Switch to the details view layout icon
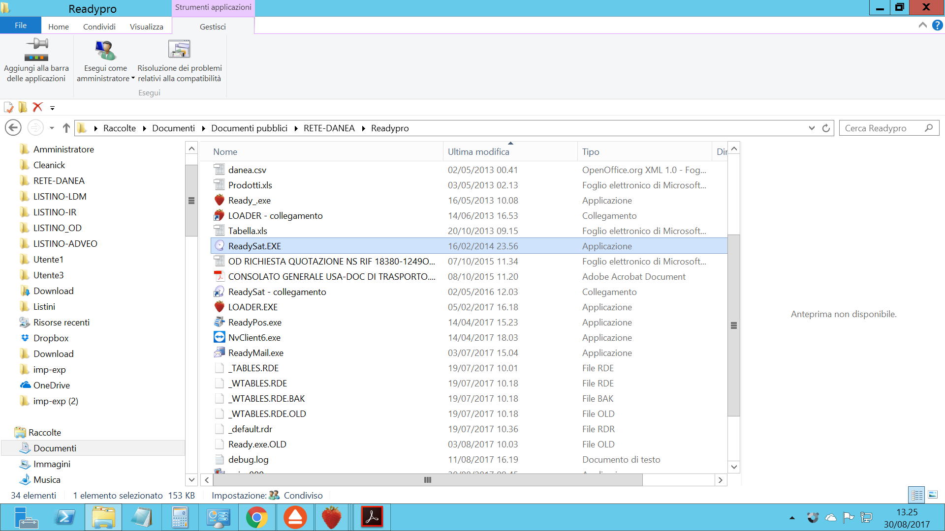Image resolution: width=945 pixels, height=531 pixels. pyautogui.click(x=917, y=495)
